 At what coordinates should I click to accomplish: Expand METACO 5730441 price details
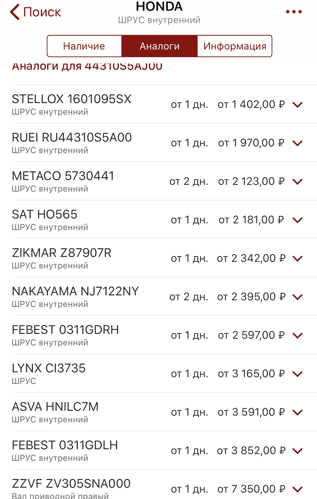pyautogui.click(x=298, y=182)
